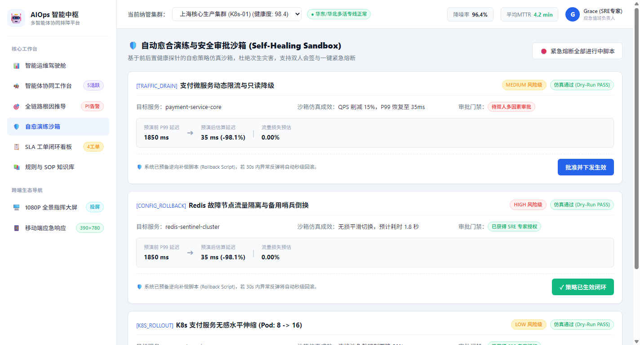Screen dimensions: 640x345
Task: Click the P1告警 badge
Action: [92, 106]
